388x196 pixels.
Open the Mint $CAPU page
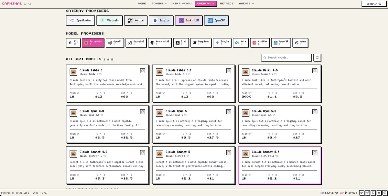(182, 4)
